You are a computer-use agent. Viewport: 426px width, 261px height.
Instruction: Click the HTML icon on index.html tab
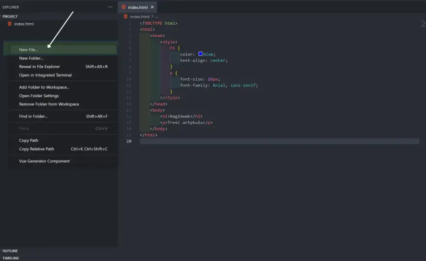pos(123,7)
